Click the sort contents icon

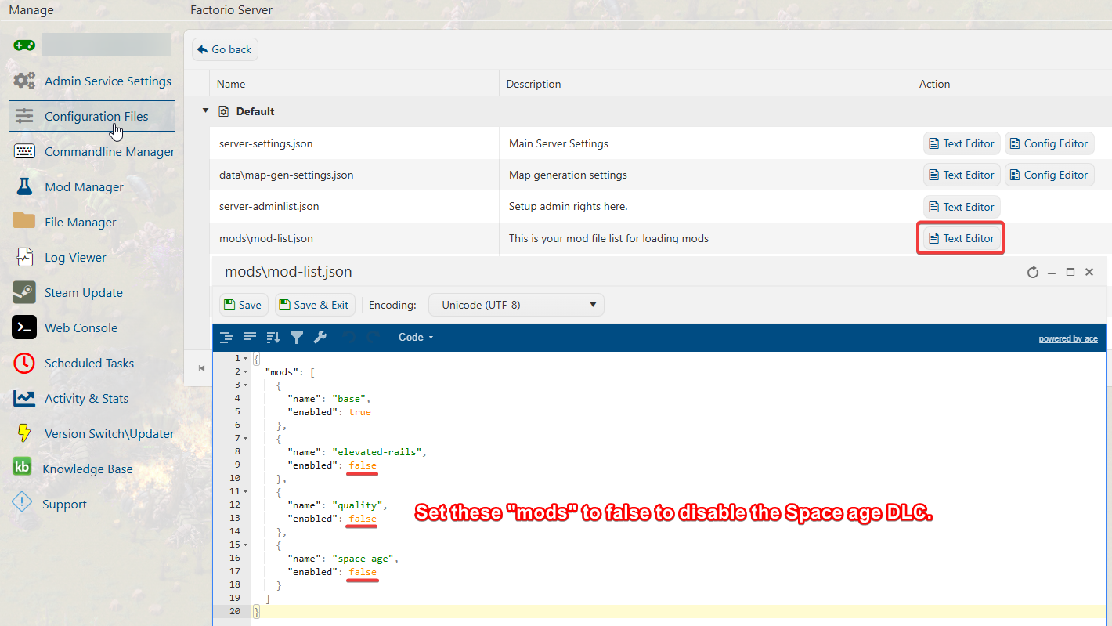pyautogui.click(x=273, y=338)
